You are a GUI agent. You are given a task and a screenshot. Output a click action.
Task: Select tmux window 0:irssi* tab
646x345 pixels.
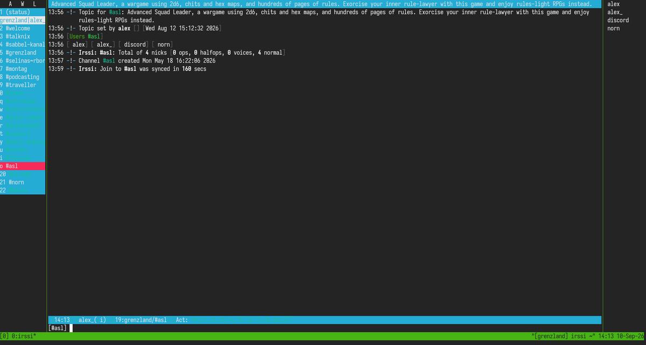click(x=24, y=336)
